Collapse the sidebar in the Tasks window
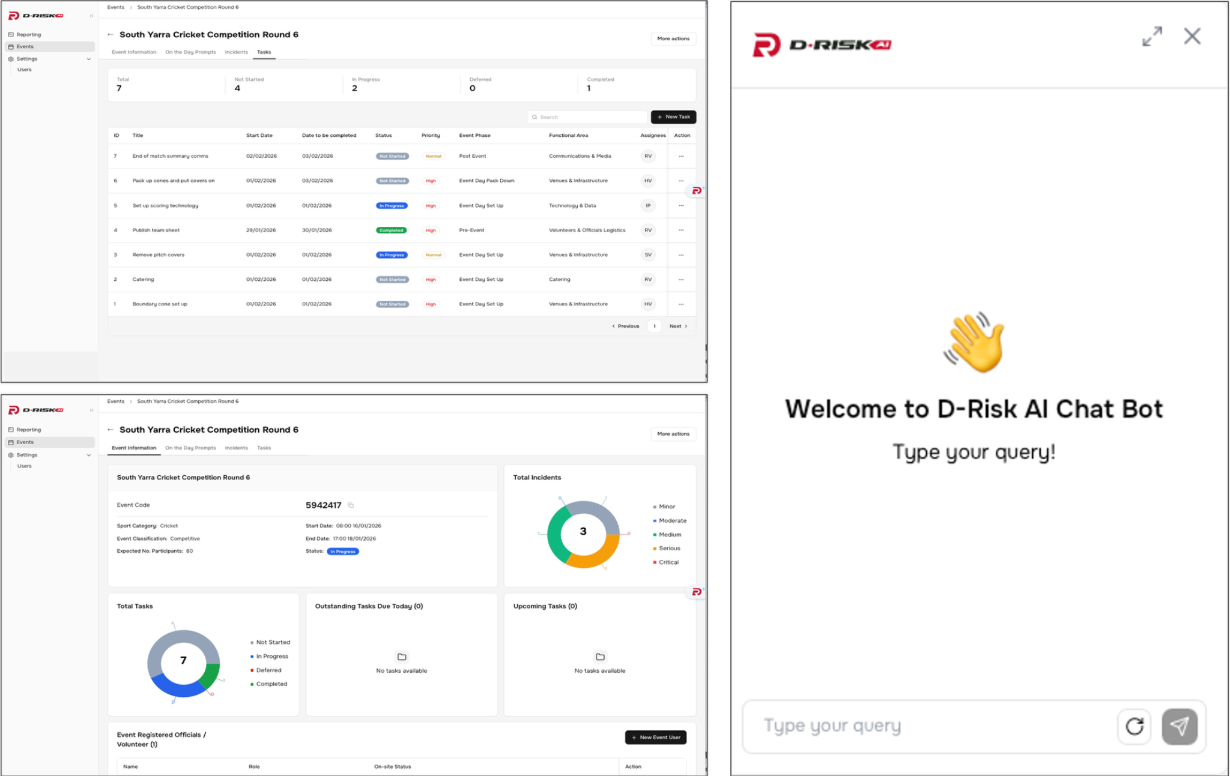The width and height of the screenshot is (1230, 776). pos(91,16)
